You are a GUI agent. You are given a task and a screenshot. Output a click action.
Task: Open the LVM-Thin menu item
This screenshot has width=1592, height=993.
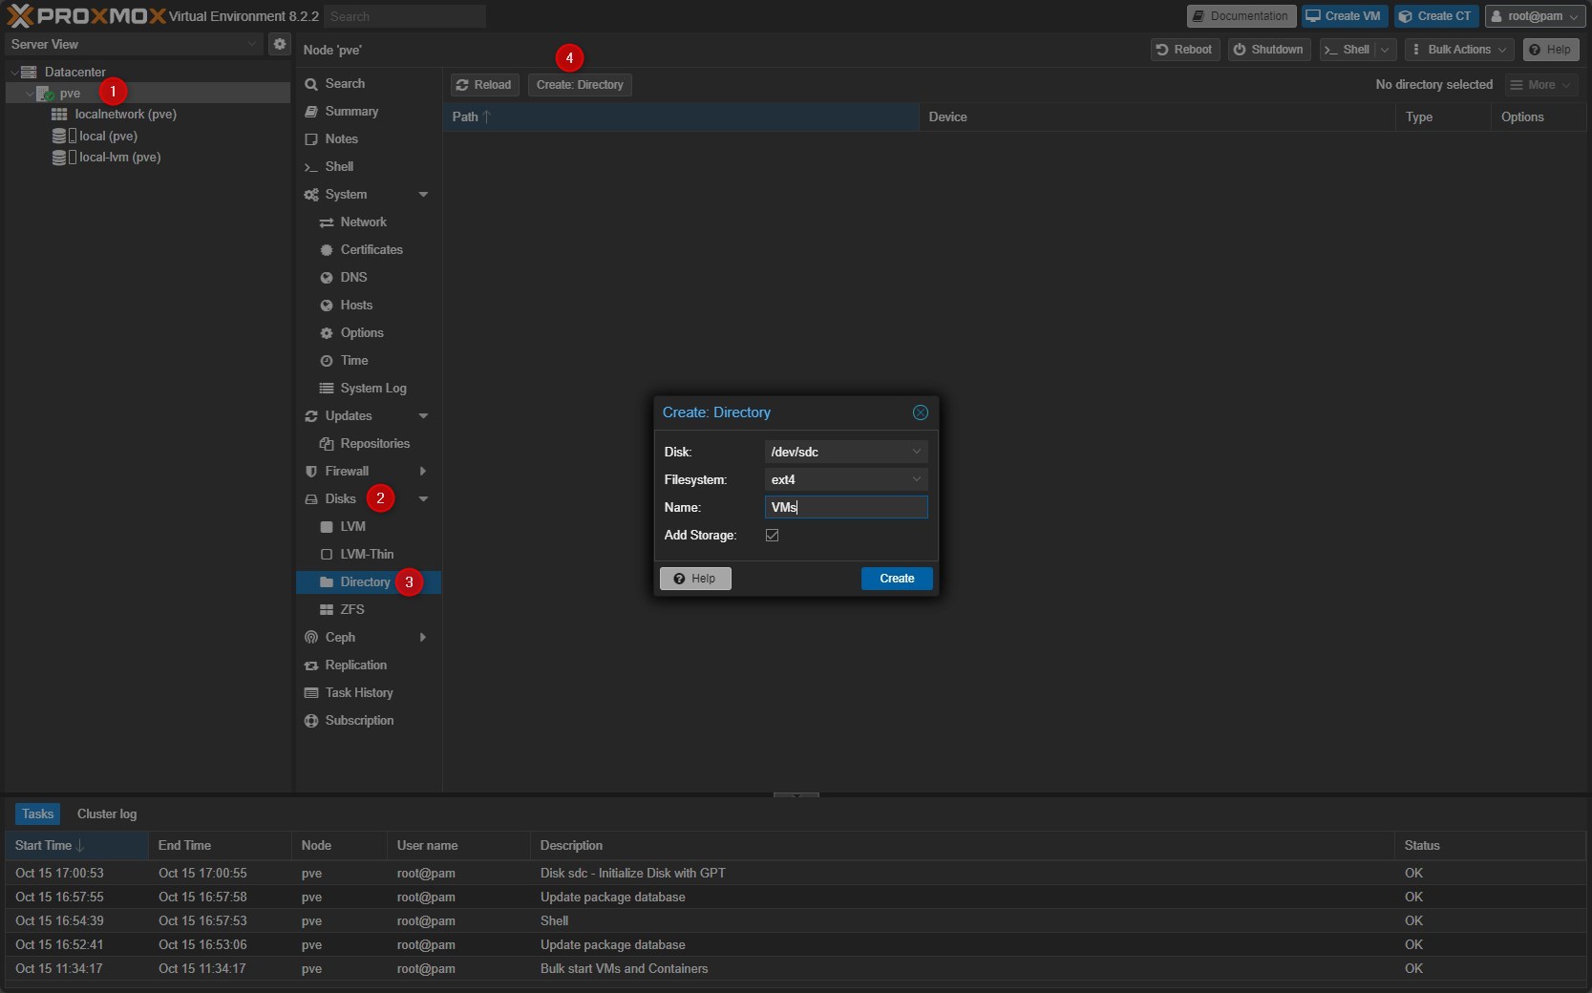[367, 554]
